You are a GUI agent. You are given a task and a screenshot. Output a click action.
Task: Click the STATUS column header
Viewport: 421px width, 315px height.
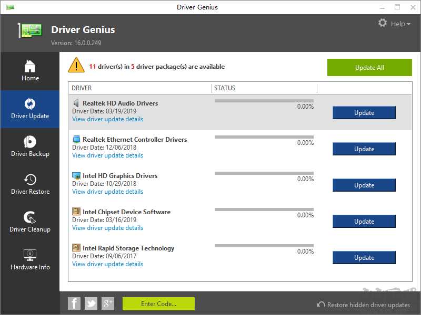tap(225, 88)
